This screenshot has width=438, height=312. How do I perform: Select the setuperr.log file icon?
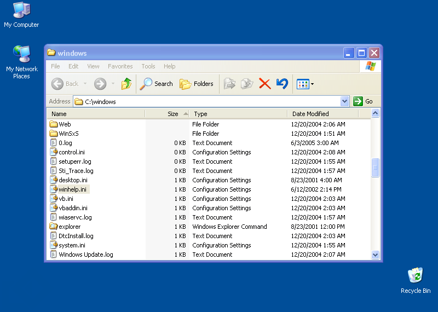point(53,161)
